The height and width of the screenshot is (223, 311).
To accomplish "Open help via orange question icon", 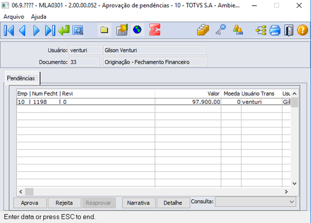I will pyautogui.click(x=302, y=30).
